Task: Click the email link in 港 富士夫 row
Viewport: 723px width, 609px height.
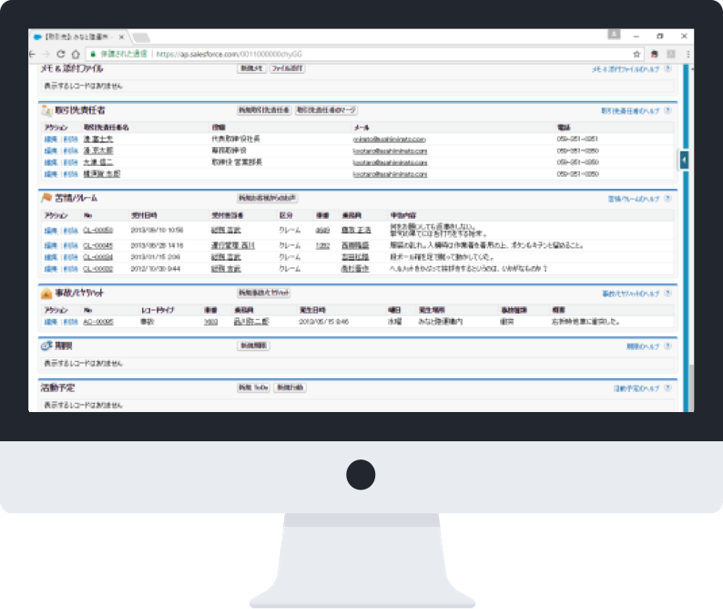Action: [x=389, y=139]
